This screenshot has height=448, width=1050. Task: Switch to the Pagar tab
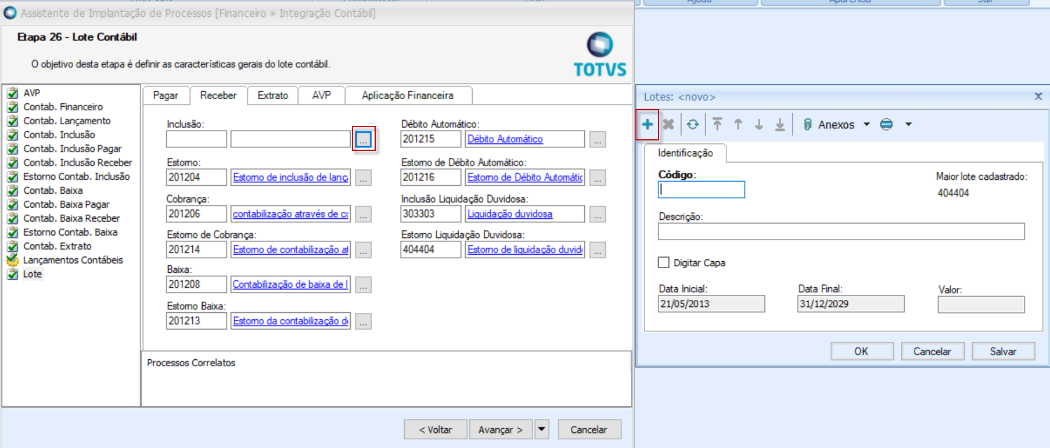pyautogui.click(x=166, y=96)
